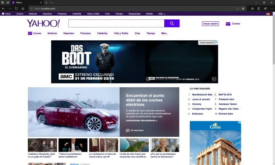Viewport: 275px width, 165px height.
Task: Click trending search 'BAFTA 2019'
Action: tap(225, 95)
